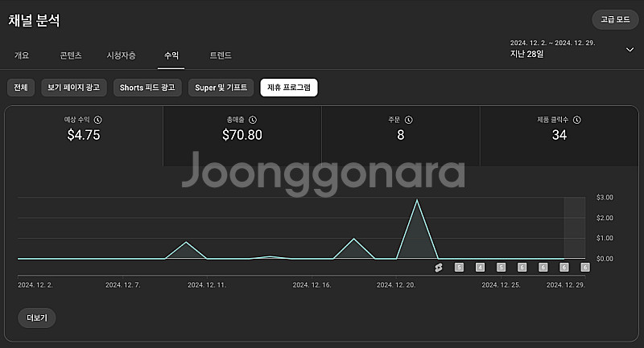The image size is (644, 348).
Task: Click the $1.00 y-axis label
Action: tap(605, 238)
